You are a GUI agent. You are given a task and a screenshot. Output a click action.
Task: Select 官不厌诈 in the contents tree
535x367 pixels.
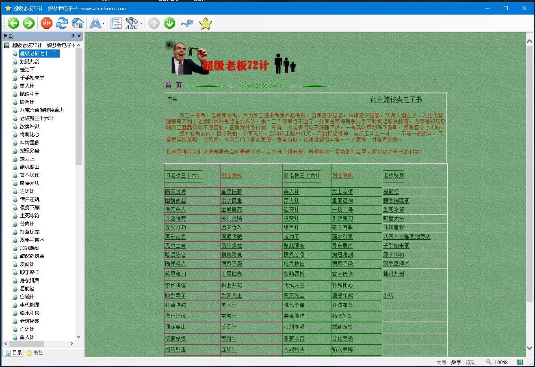(x=30, y=175)
